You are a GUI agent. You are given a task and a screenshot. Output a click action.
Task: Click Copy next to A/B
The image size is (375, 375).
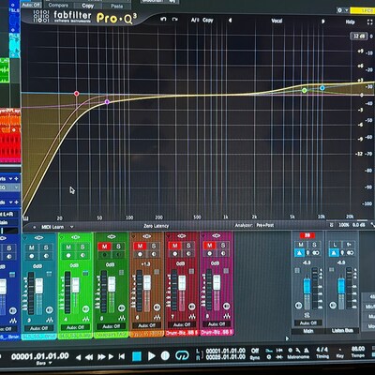(x=207, y=21)
